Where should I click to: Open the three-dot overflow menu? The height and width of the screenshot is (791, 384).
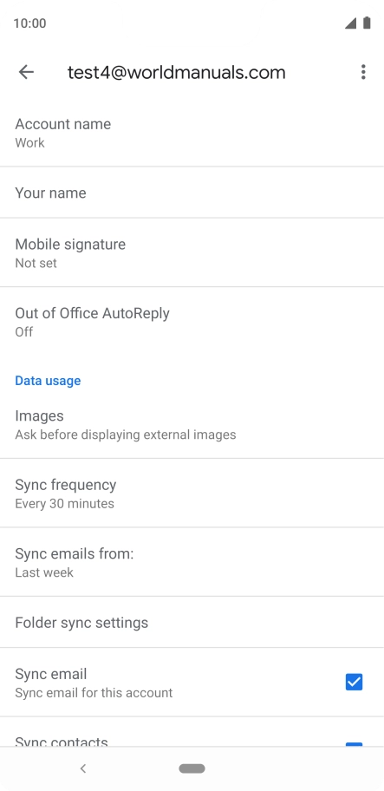363,72
